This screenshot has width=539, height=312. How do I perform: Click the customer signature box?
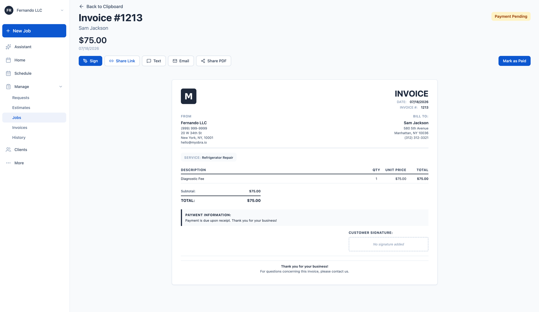tap(388, 244)
